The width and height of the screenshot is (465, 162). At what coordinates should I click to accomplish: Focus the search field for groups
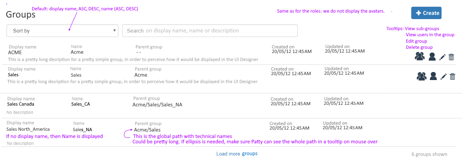(x=210, y=31)
